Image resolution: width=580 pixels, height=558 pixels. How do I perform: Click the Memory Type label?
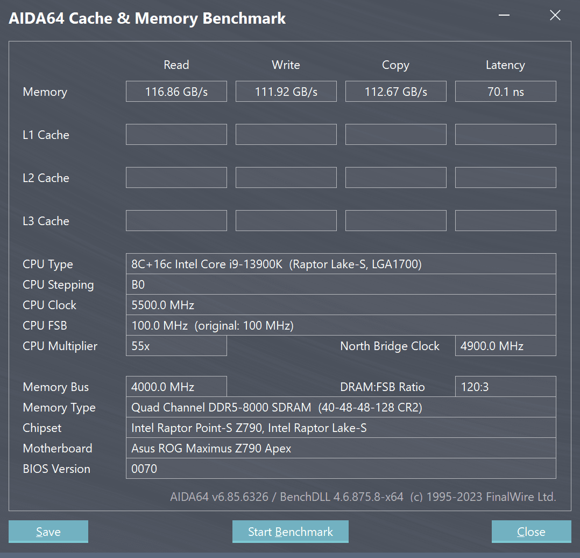click(x=59, y=408)
